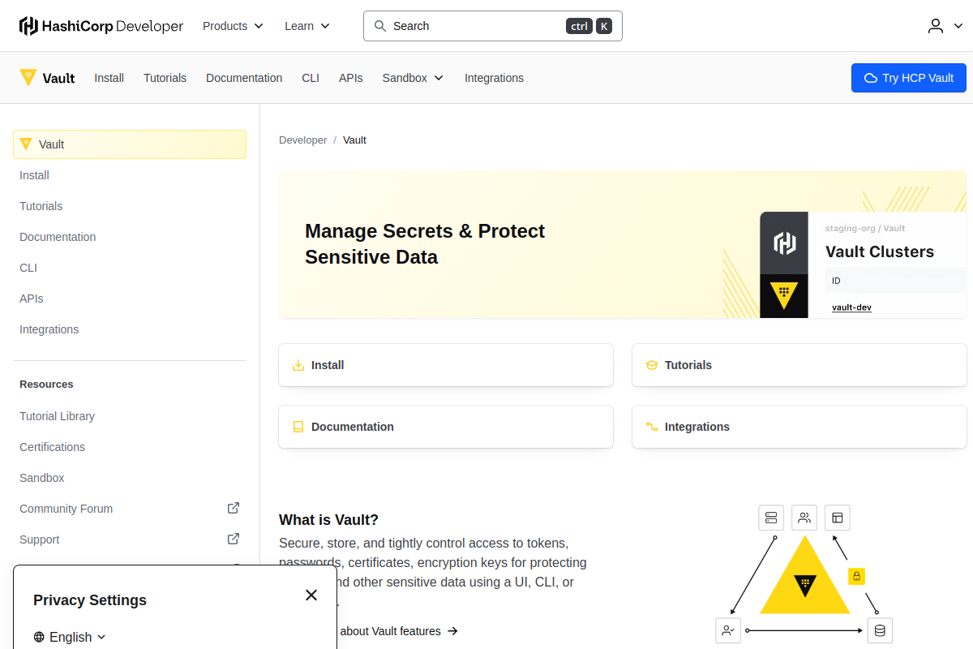
Task: Expand the Learn dropdown menu
Action: pyautogui.click(x=307, y=26)
